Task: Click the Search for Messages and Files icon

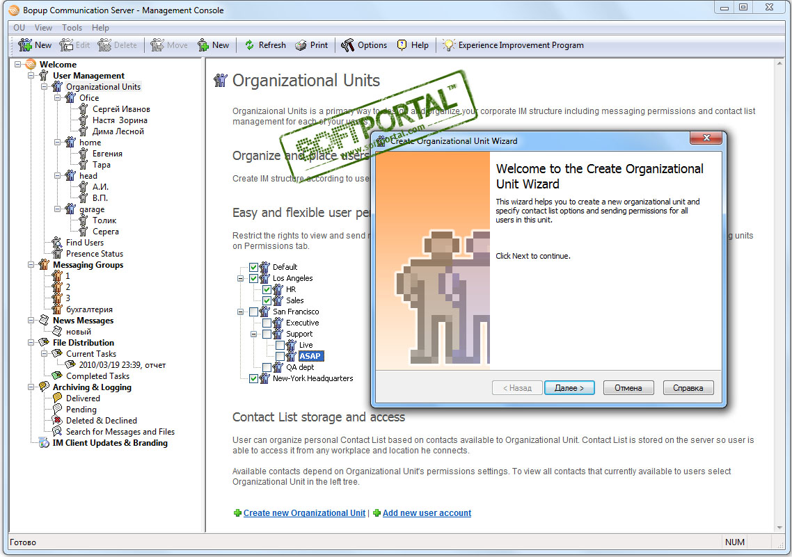Action: [x=58, y=431]
